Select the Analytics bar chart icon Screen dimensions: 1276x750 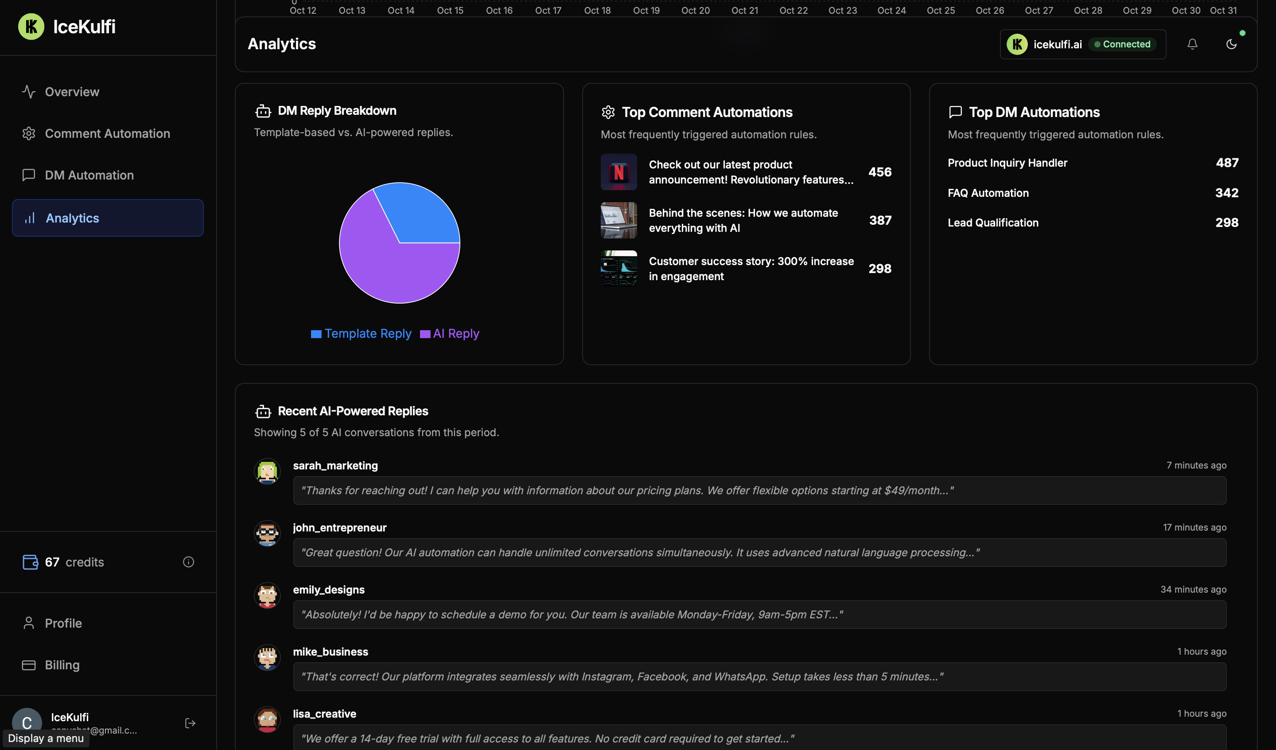pos(29,218)
